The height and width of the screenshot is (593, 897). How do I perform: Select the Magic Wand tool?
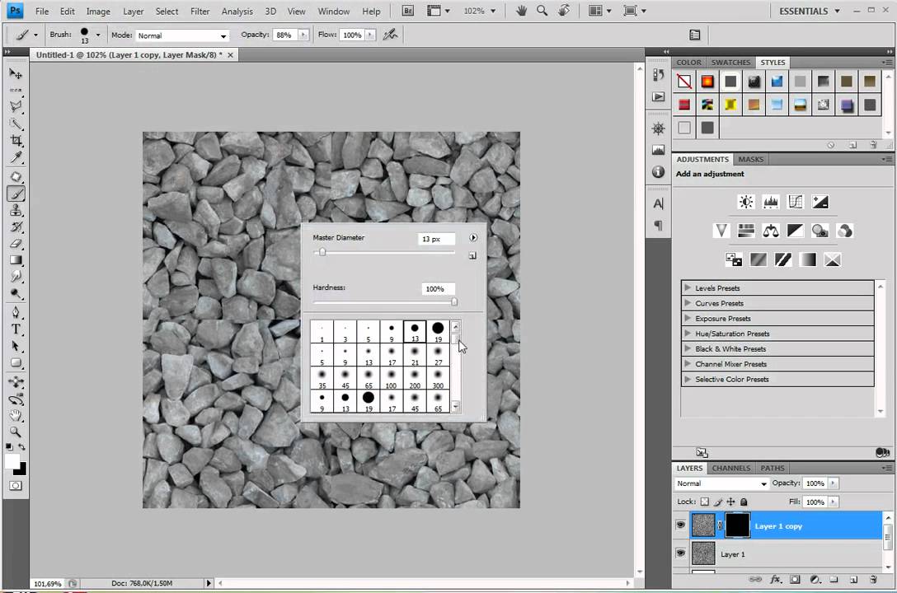click(16, 124)
